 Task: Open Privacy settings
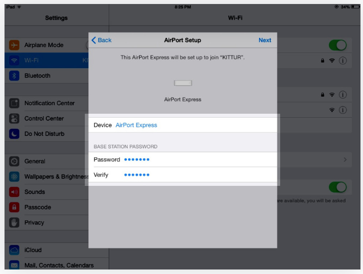pyautogui.click(x=47, y=223)
